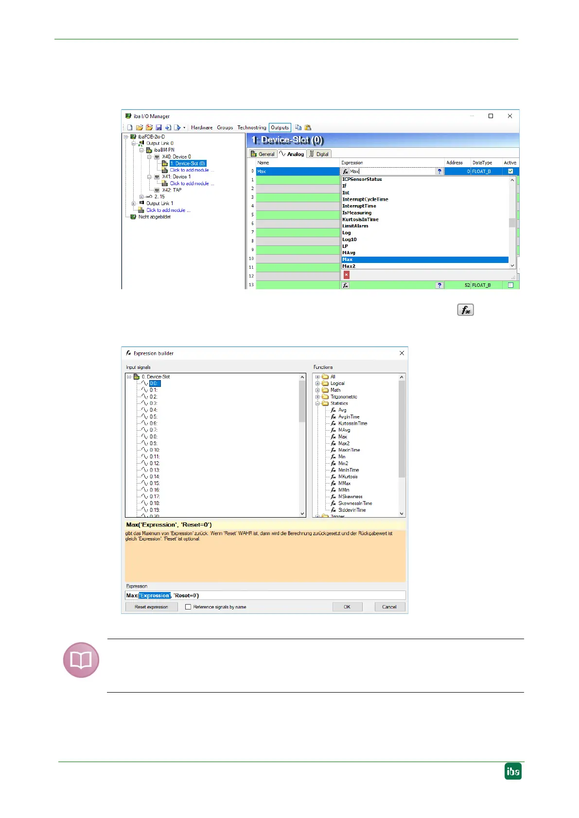Click the function autocomplete list scrollbar thumb
Viewport: 579px width, 818px height.
click(x=512, y=223)
